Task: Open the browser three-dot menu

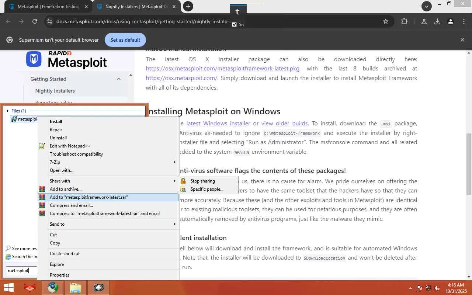Action: point(464,21)
